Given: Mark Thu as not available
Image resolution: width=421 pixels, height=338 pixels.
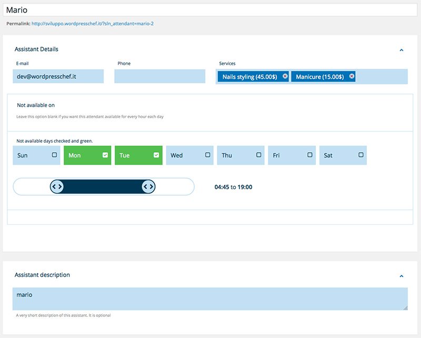Looking at the screenshot, I should click(x=258, y=155).
